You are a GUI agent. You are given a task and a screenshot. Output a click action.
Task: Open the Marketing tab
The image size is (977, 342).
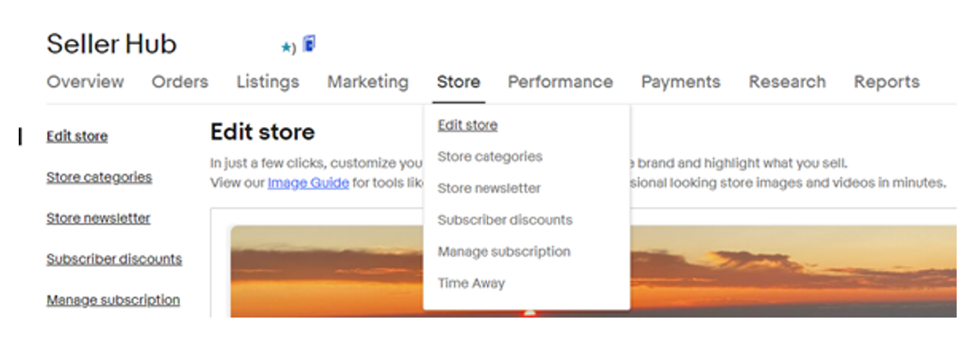coord(368,82)
